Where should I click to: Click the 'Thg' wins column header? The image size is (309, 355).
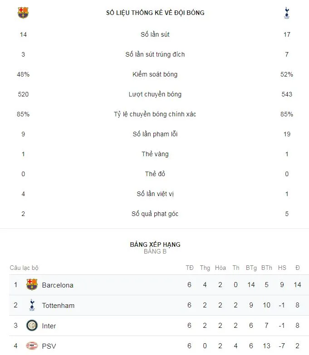pos(205,268)
